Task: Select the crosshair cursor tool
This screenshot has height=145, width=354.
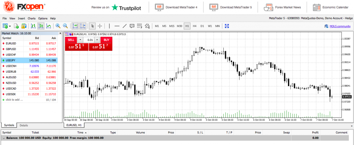Action: coord(100,26)
